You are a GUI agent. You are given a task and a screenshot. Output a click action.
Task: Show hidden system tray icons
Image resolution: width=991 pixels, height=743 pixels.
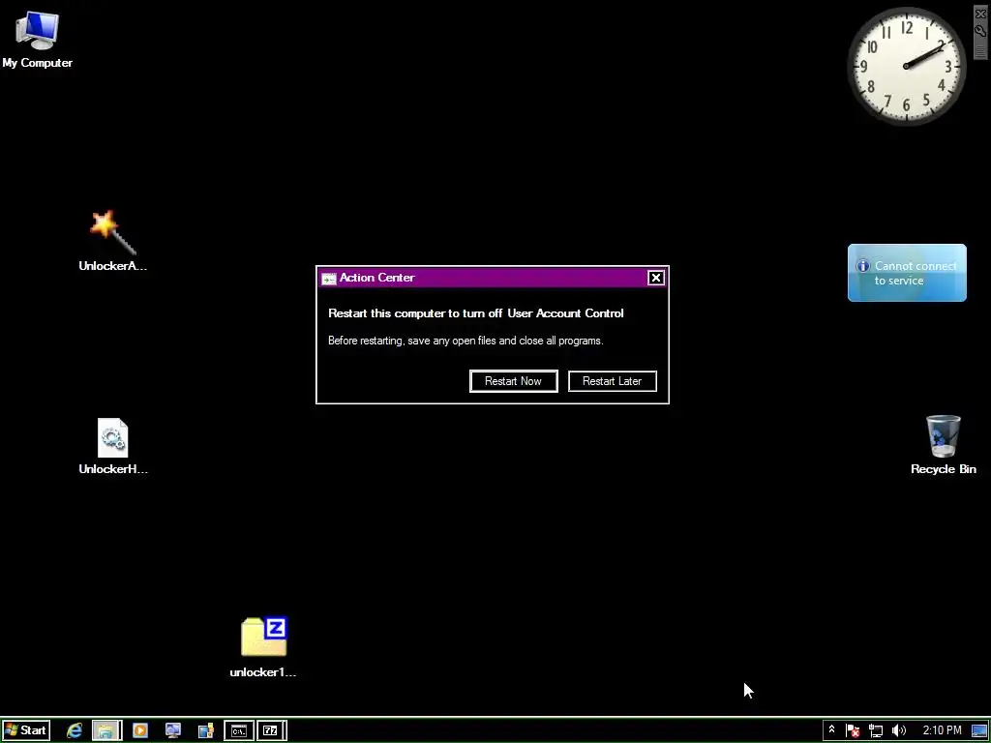click(831, 729)
